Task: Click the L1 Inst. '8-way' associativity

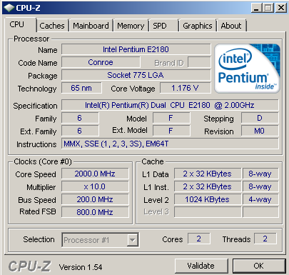Action: (x=260, y=186)
